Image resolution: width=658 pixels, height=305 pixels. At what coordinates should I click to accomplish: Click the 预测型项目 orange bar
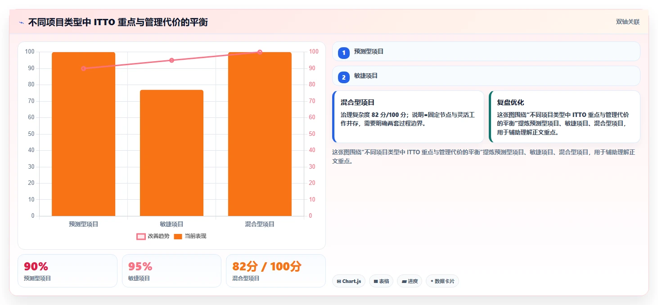[83, 134]
